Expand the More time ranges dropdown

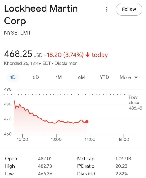pyautogui.click(x=129, y=77)
